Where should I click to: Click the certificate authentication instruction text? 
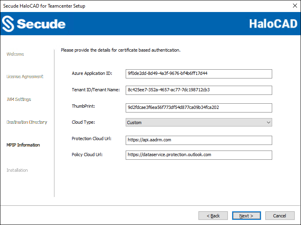point(120,50)
